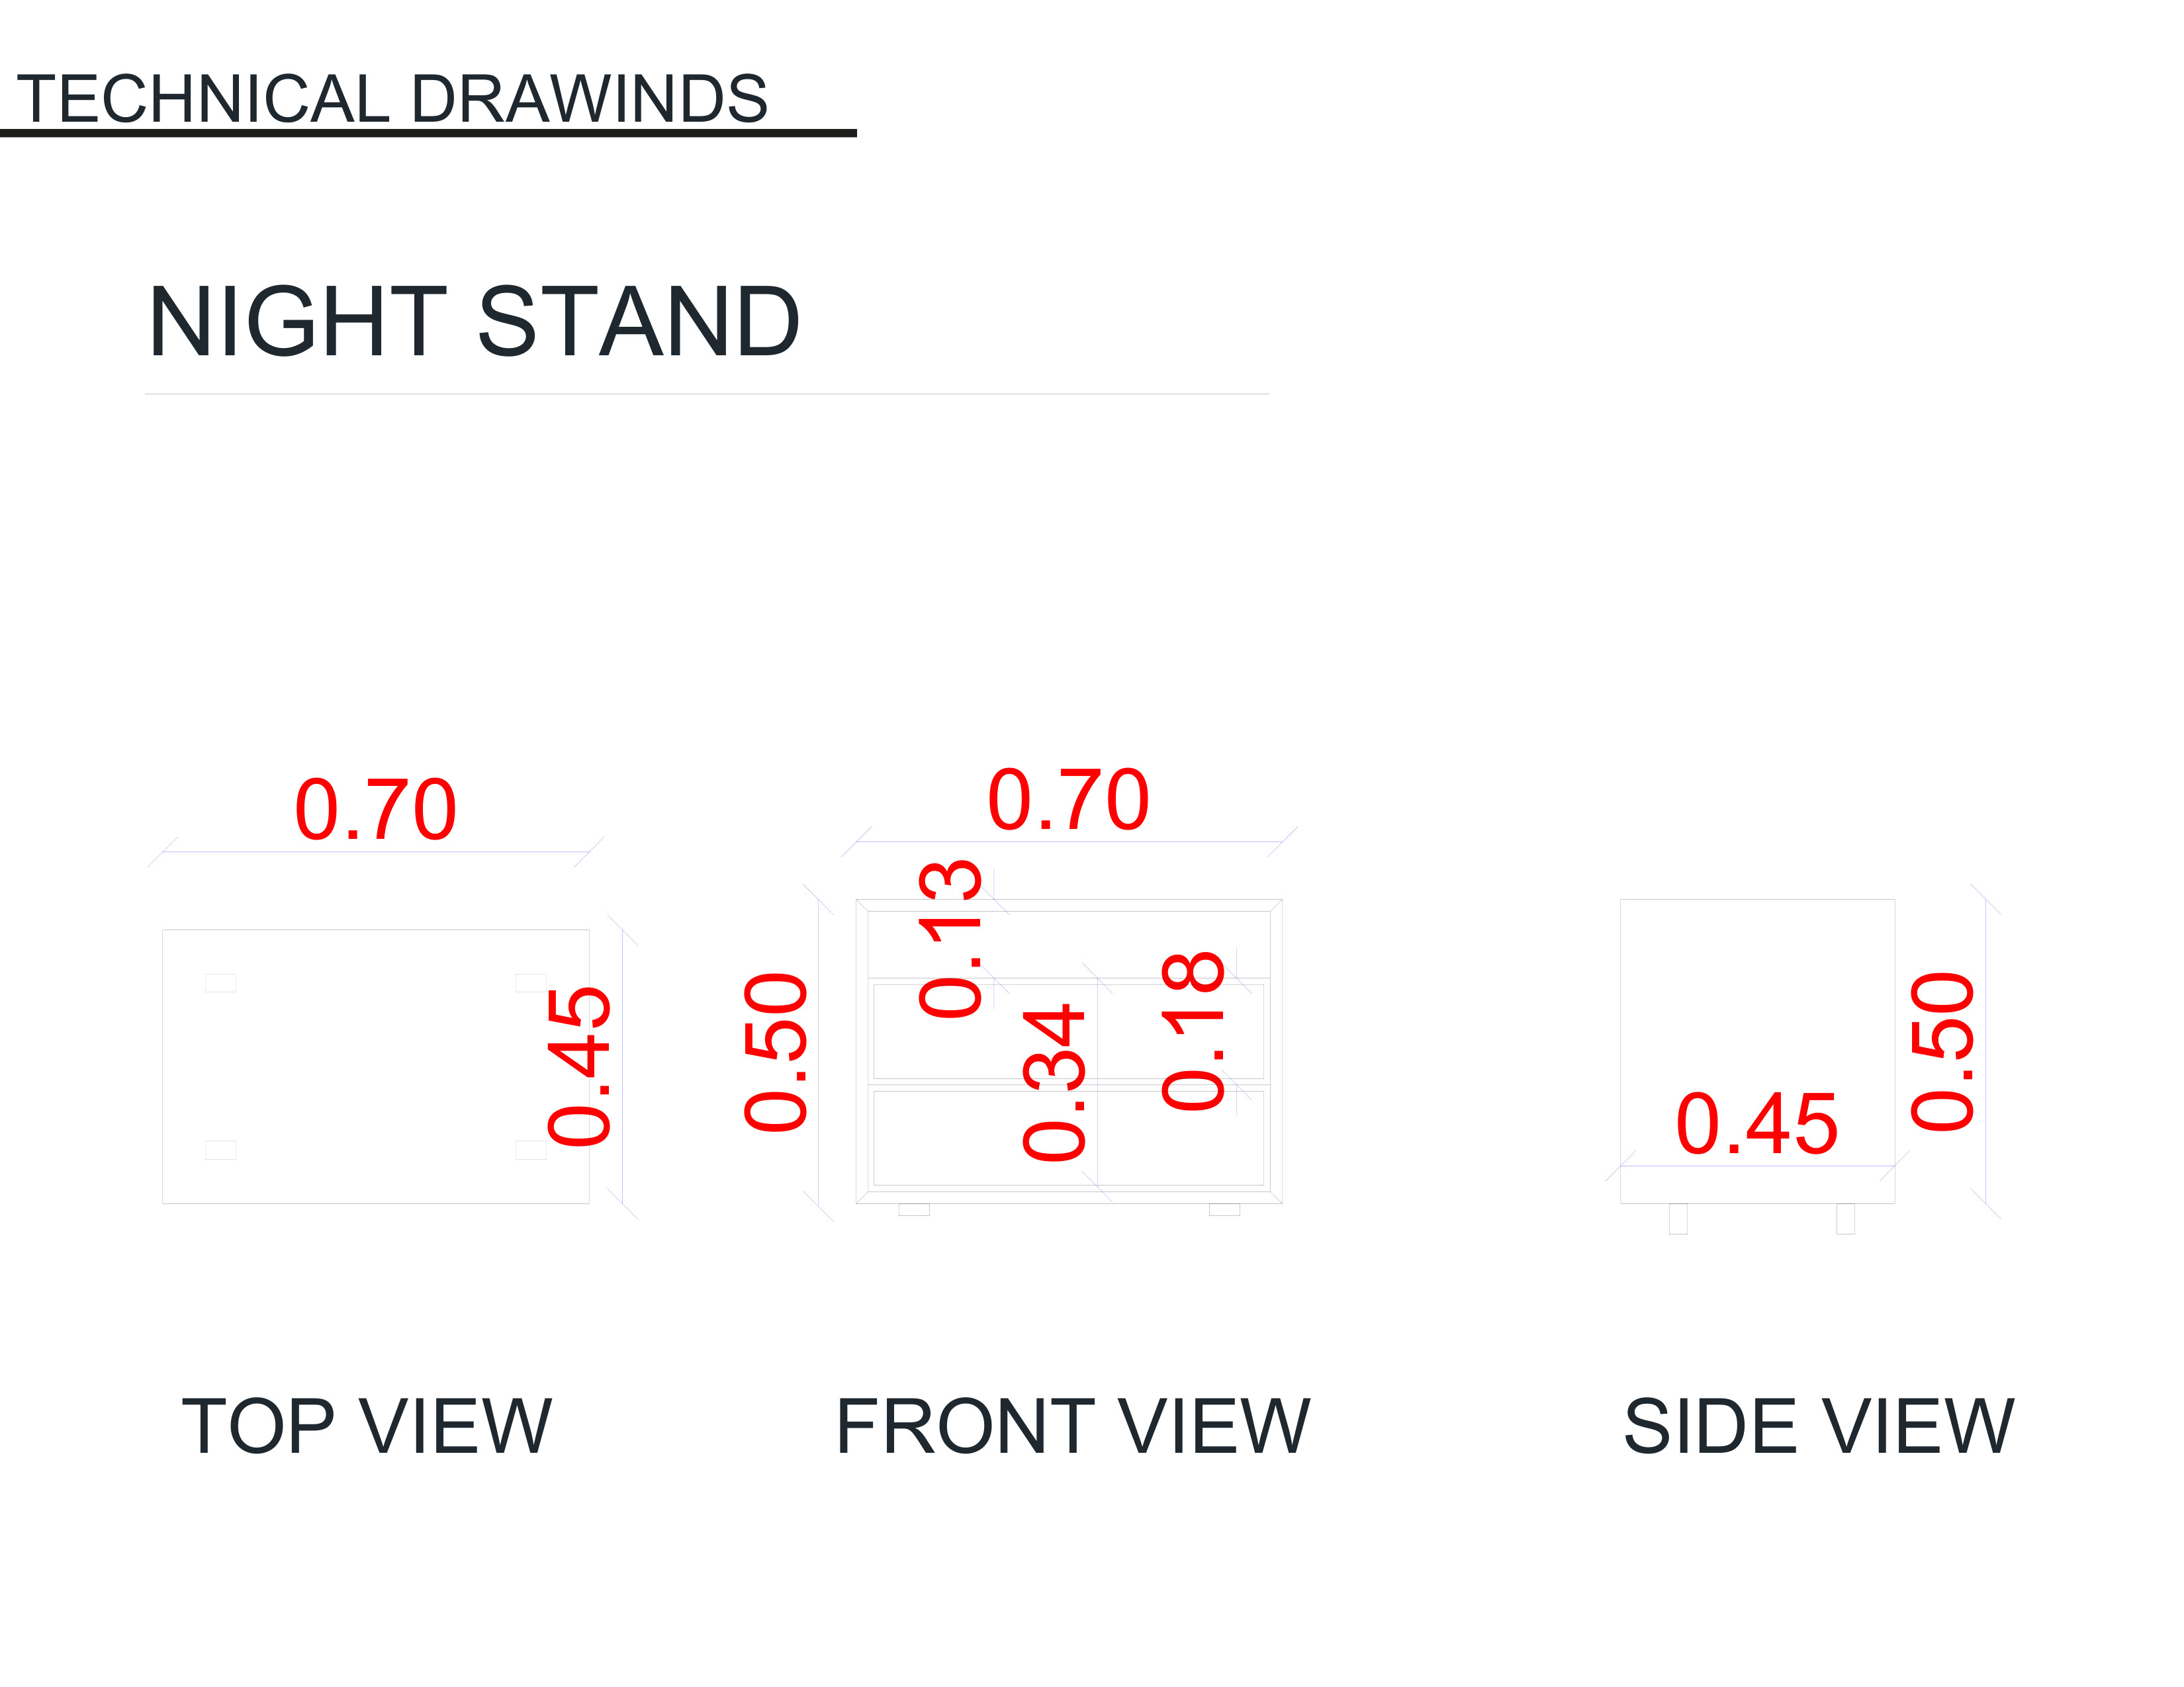This screenshot has width=2184, height=1687.
Task: Click the 0.18 dimension in front view
Action: pos(1193,1031)
